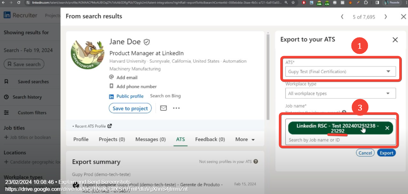
Task: Click the Search history sidebar link
Action: (x=27, y=97)
